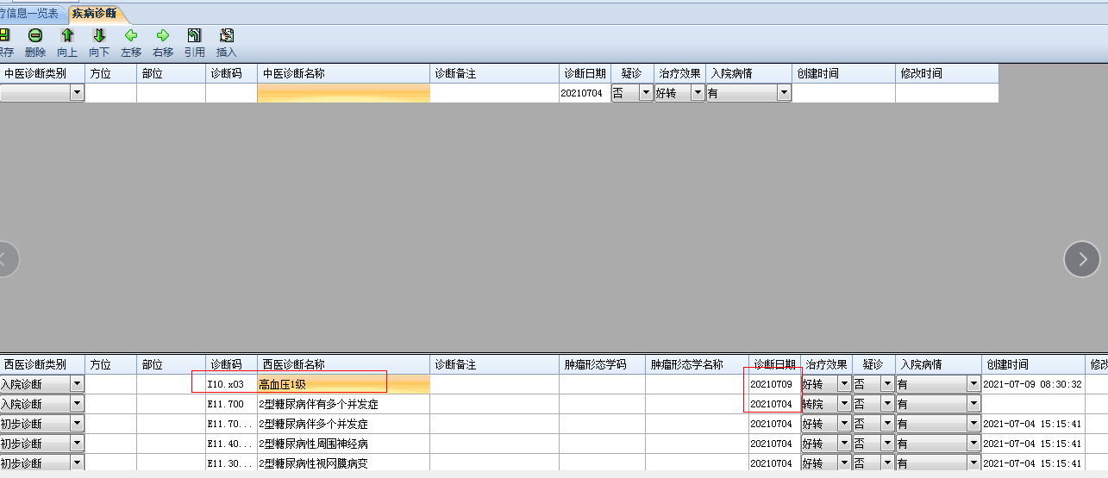Click the 创建时间 column header in 西医 table
1108x478 pixels.
pos(1033,364)
